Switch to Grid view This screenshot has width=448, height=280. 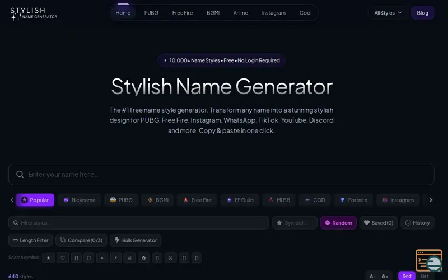407,276
